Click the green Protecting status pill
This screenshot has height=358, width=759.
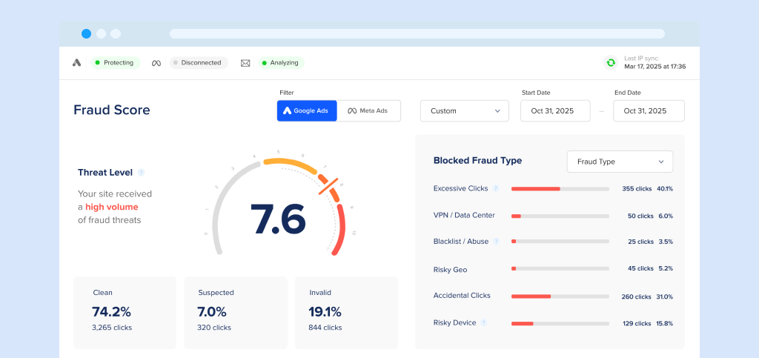[115, 63]
